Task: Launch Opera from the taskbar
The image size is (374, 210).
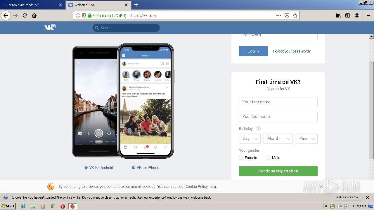Action: (63, 206)
